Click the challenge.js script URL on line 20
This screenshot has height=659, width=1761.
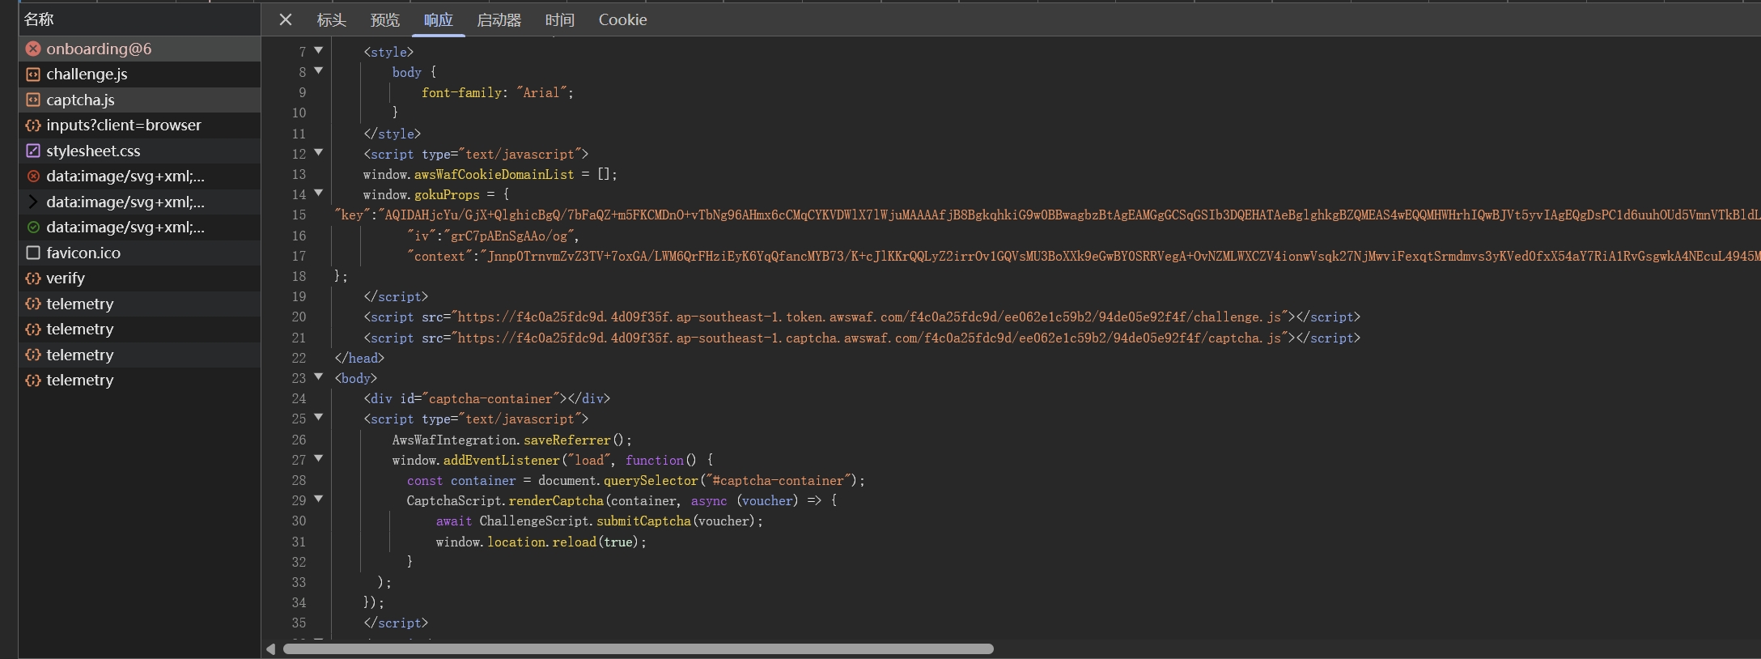coord(871,317)
